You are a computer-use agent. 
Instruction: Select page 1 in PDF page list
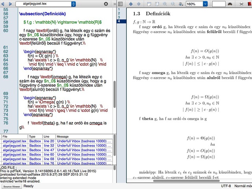(x=119, y=9)
